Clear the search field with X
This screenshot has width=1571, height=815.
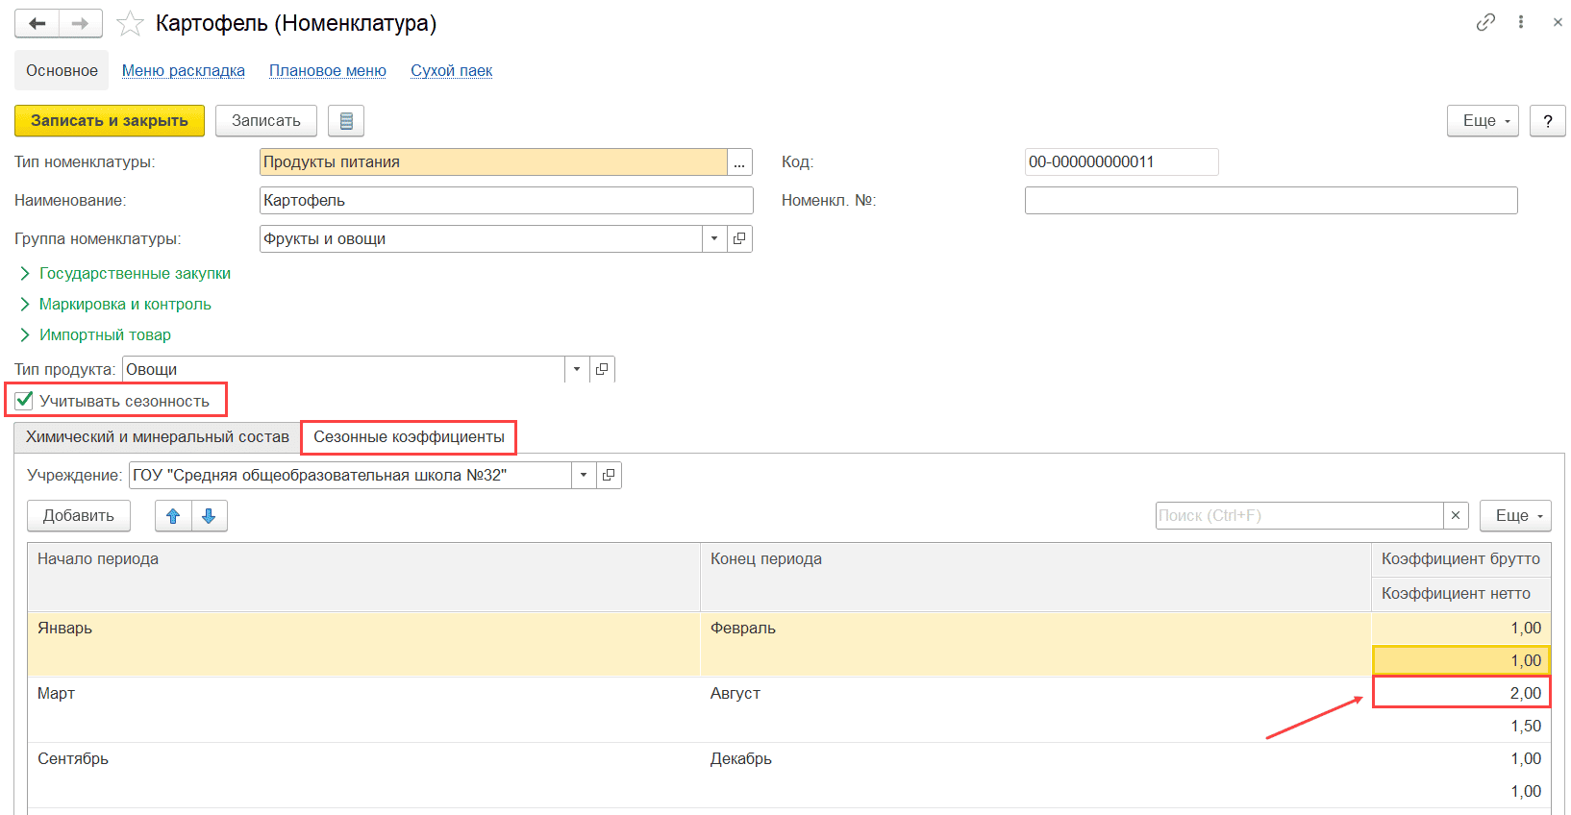1456,516
